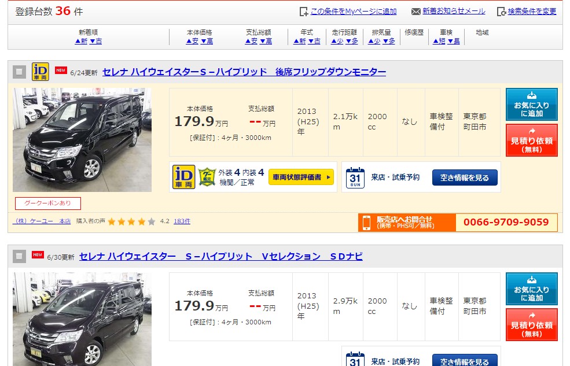Open (株)ケーユー 本店 dealer link

point(42,221)
